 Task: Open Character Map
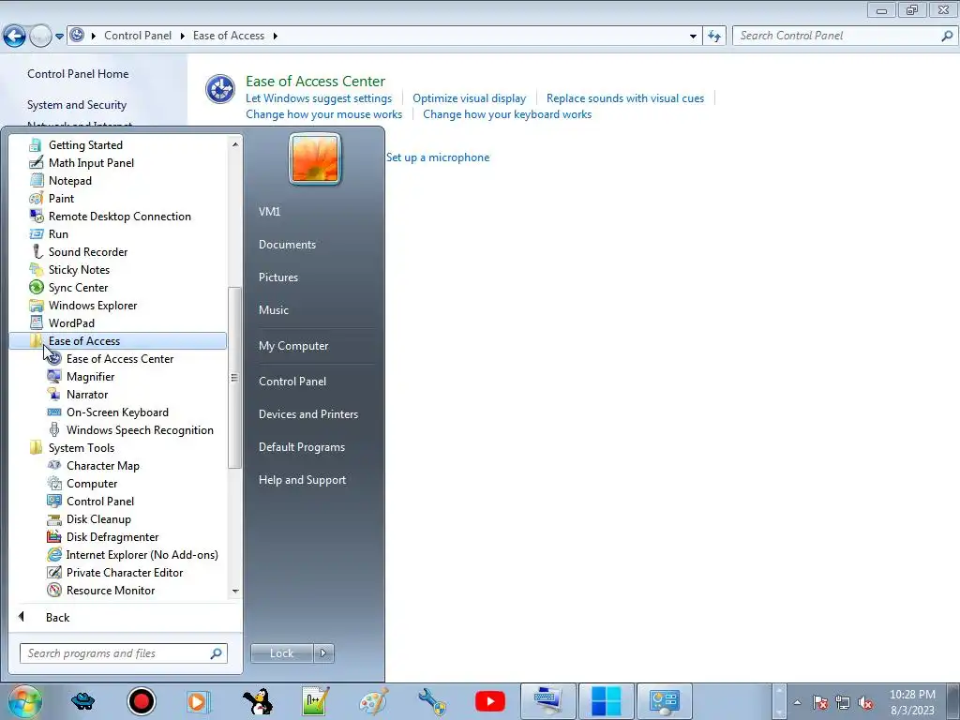click(x=103, y=465)
